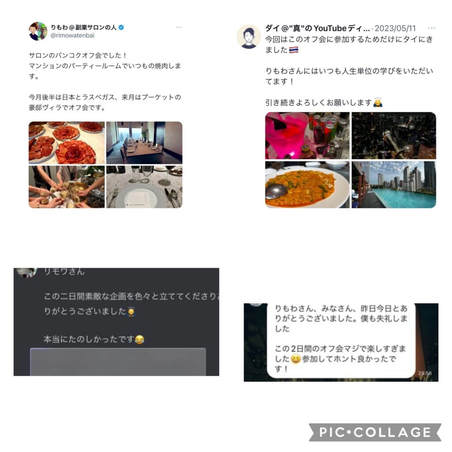Open the sliced meat plates photo
Image resolution: width=452 pixels, height=452 pixels.
pos(67,143)
